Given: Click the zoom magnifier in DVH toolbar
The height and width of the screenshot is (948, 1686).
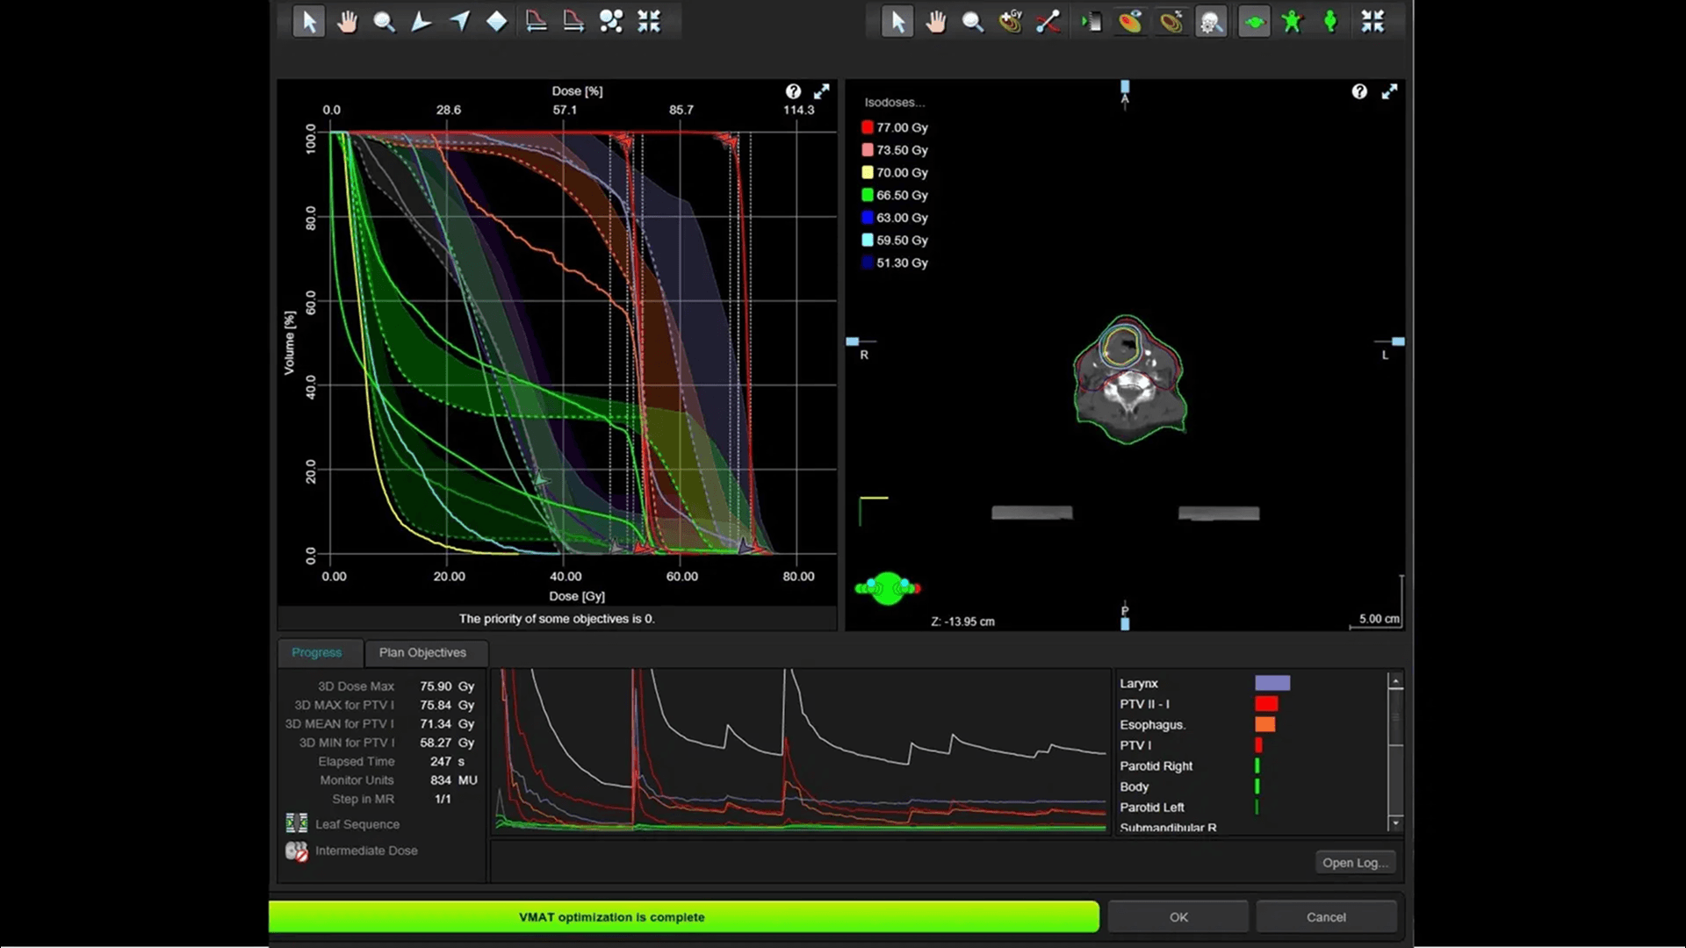Looking at the screenshot, I should [x=384, y=22].
